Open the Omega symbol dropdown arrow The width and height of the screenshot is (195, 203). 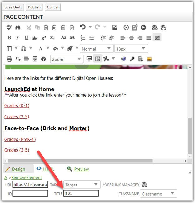pos(31,48)
